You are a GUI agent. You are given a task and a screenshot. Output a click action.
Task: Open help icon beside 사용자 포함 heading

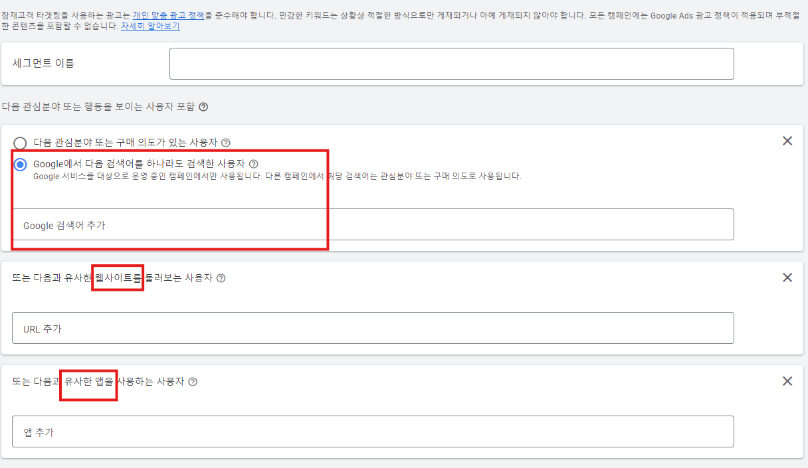(203, 107)
